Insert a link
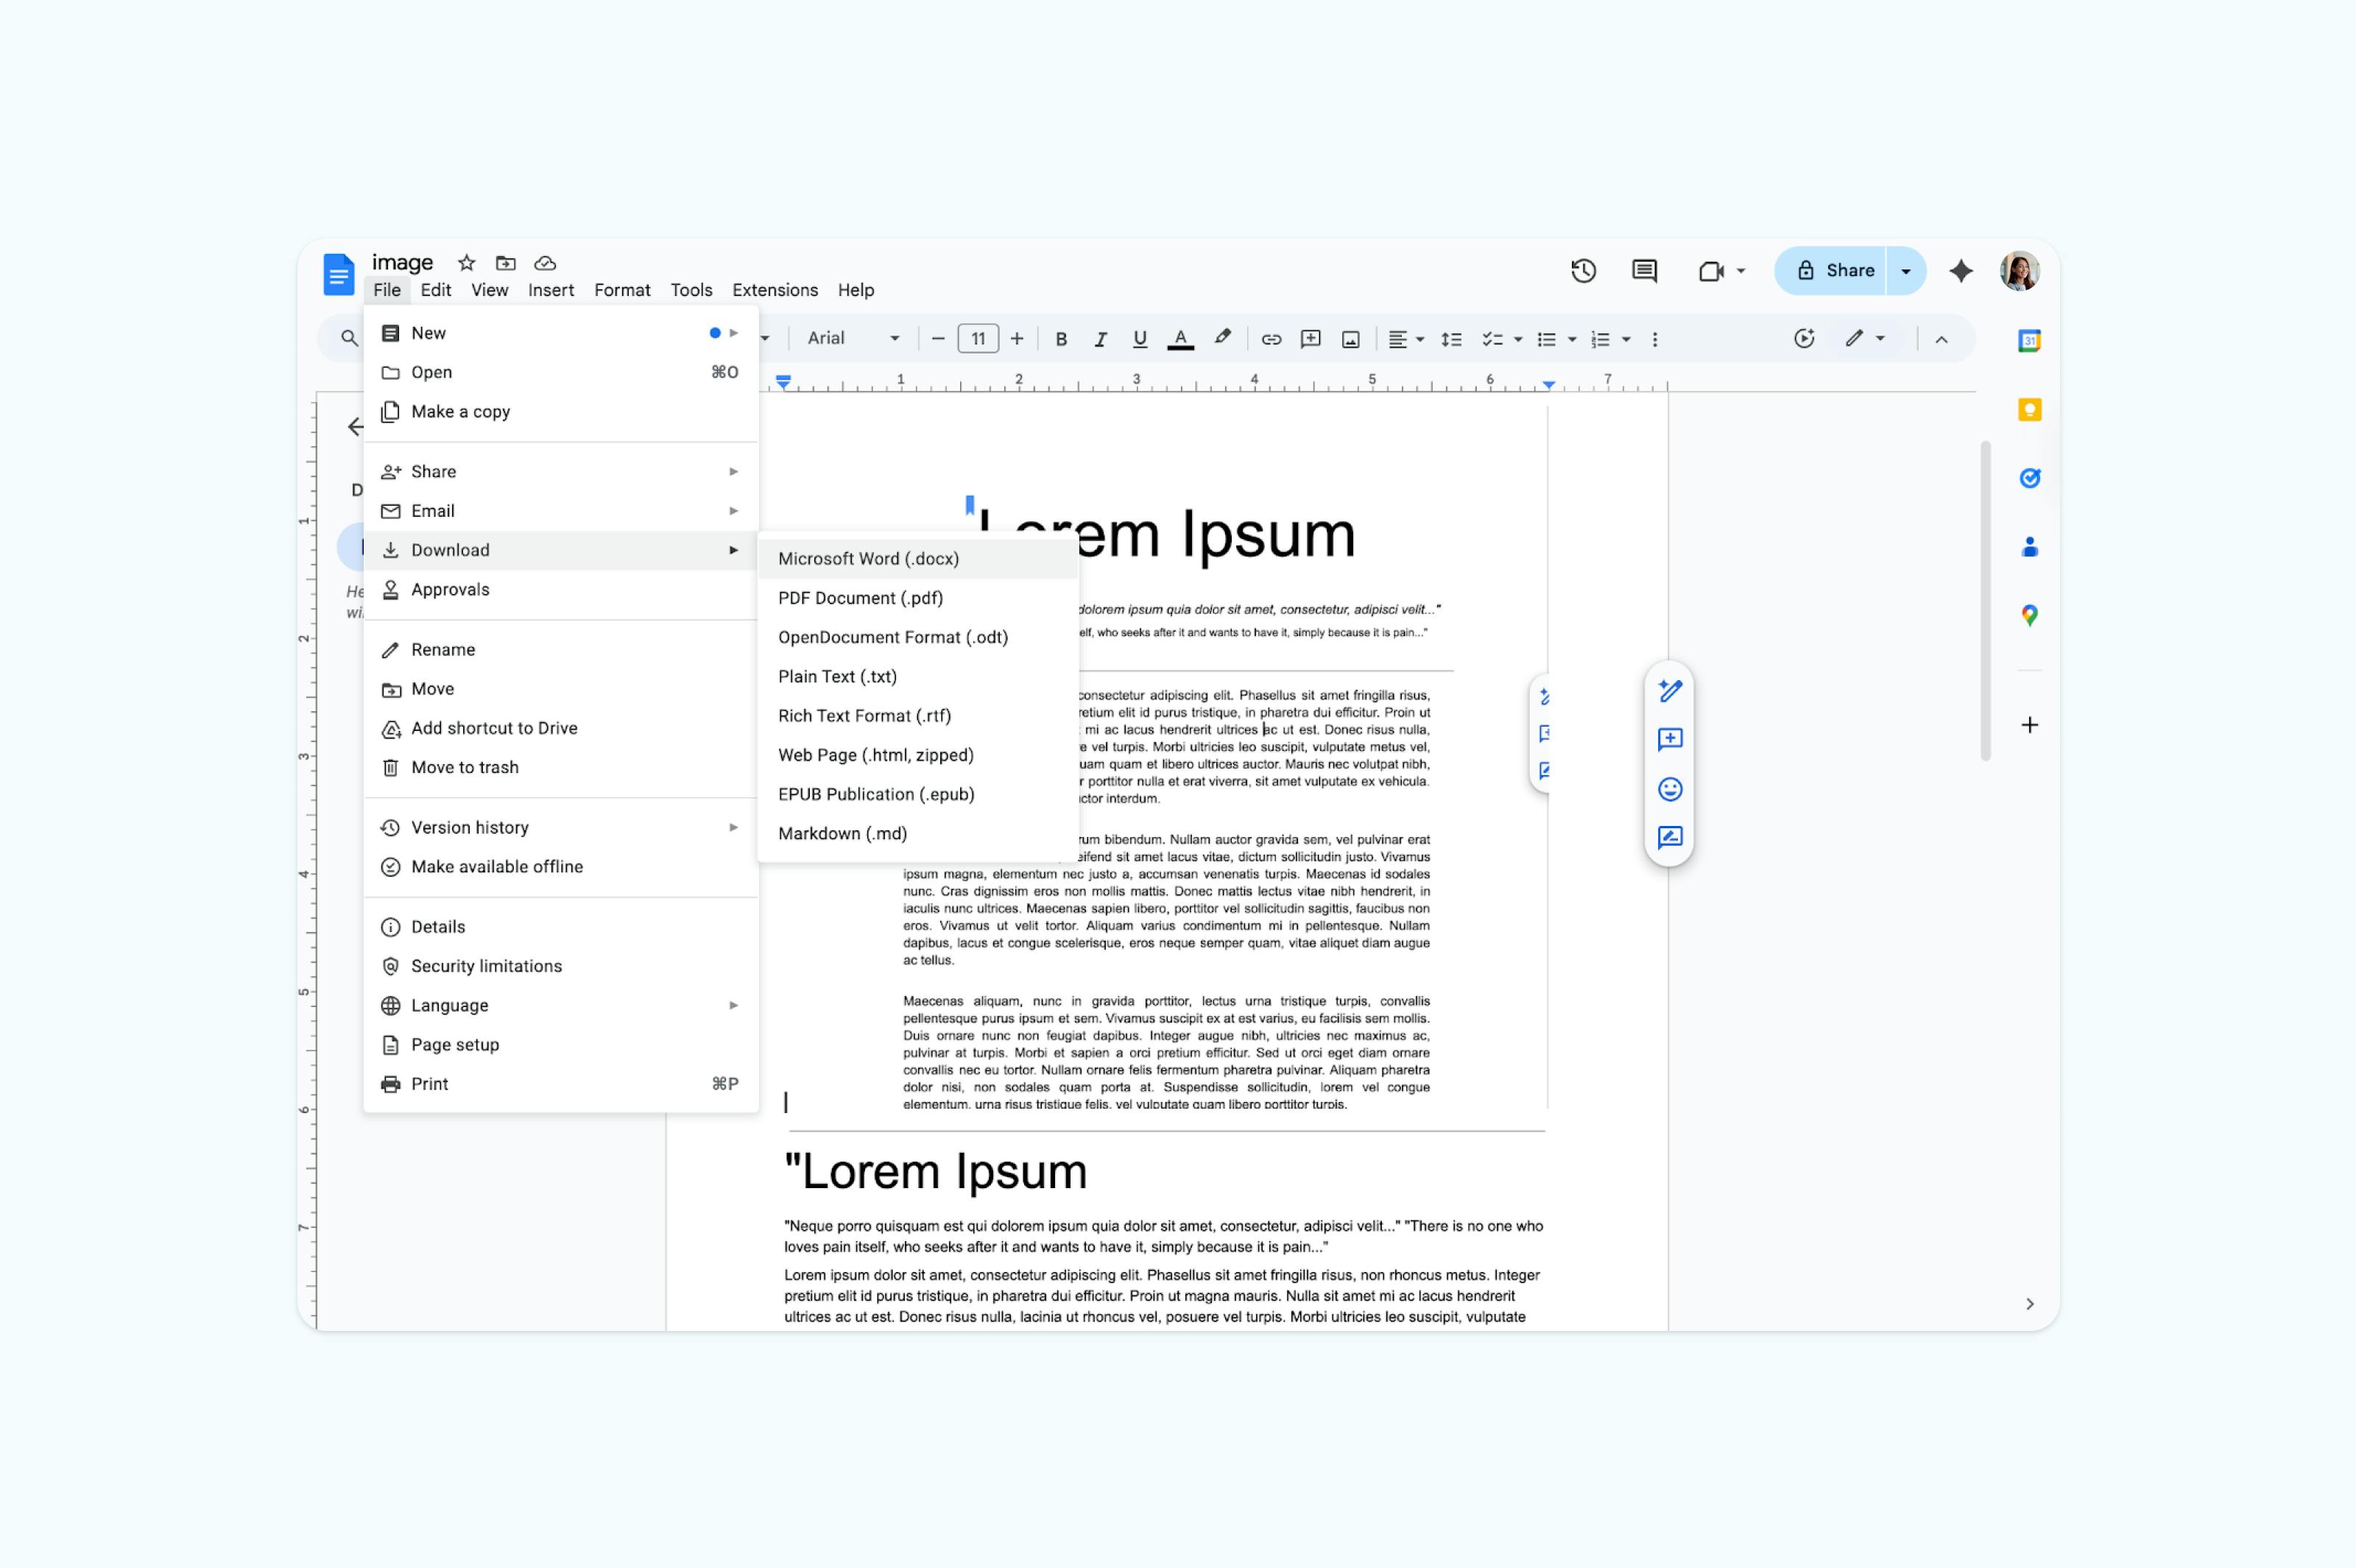2356x1568 pixels. click(1271, 339)
